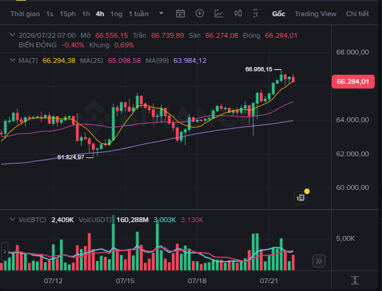Open the news feed icon with the yellow dot
382x291 pixels.
tap(301, 197)
